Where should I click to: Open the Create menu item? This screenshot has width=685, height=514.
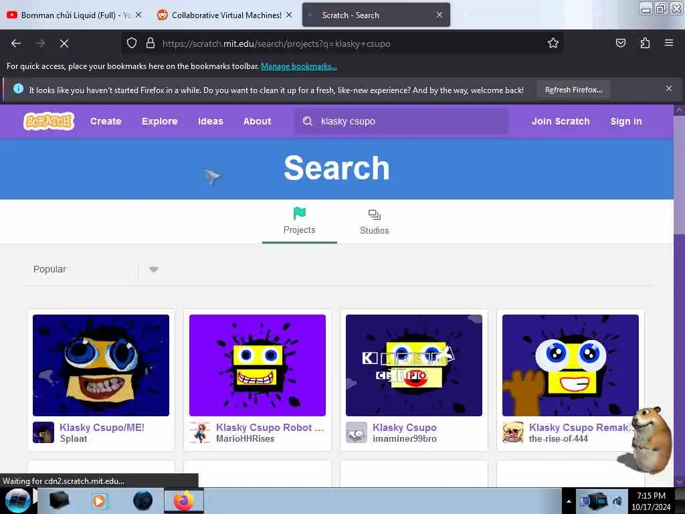[x=106, y=122]
